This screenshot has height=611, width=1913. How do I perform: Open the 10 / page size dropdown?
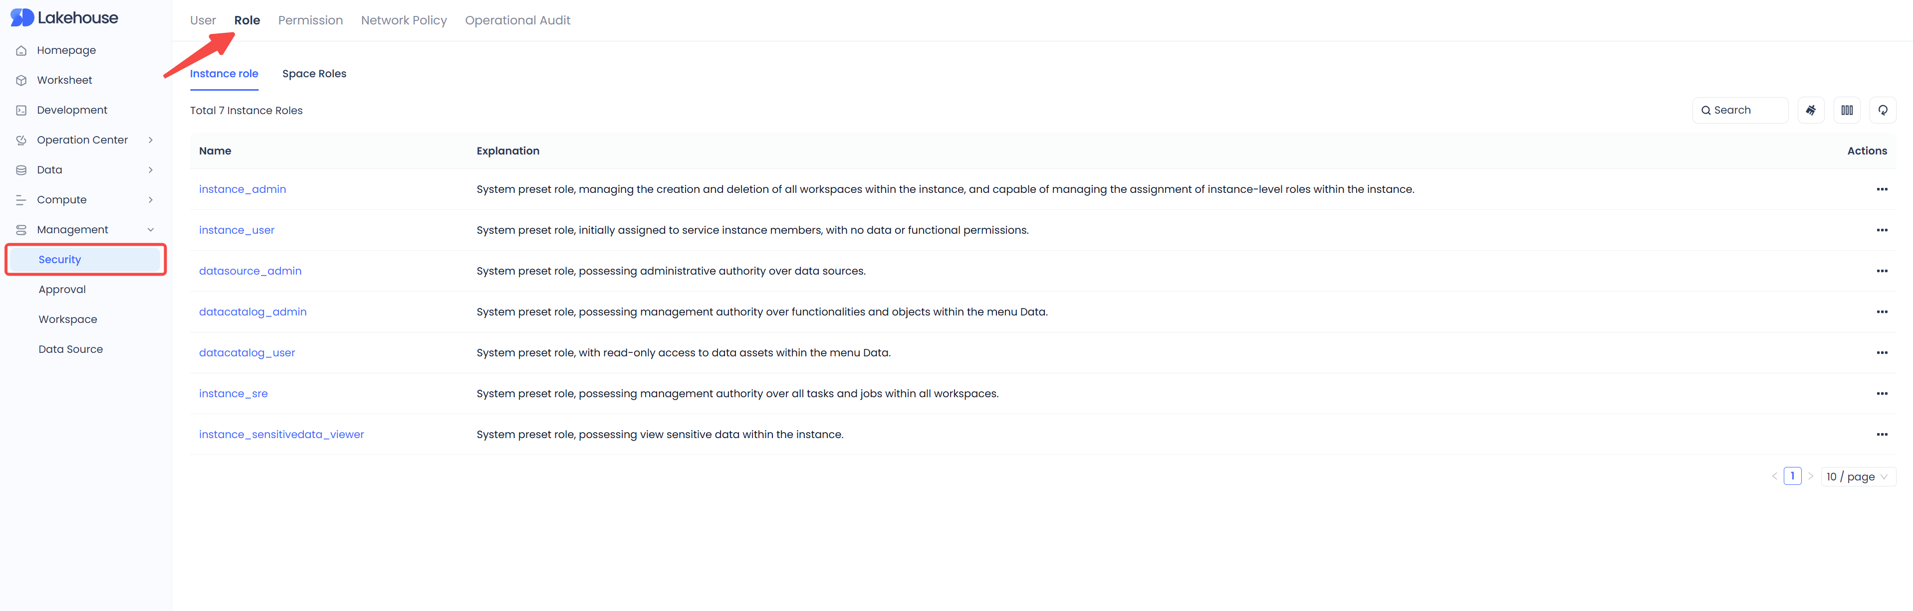coord(1857,477)
